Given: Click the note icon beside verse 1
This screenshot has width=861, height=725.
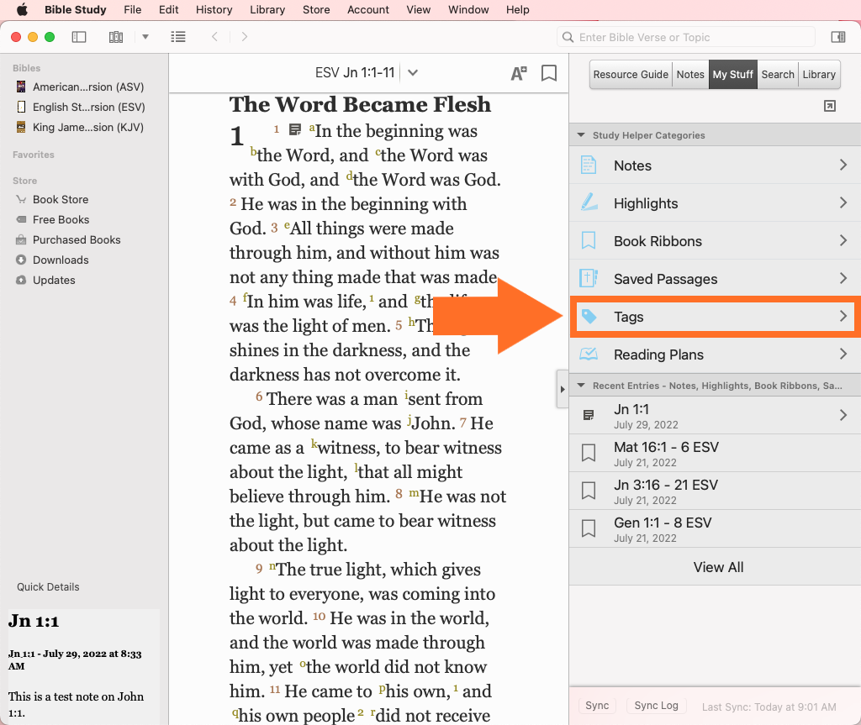Looking at the screenshot, I should click(295, 129).
